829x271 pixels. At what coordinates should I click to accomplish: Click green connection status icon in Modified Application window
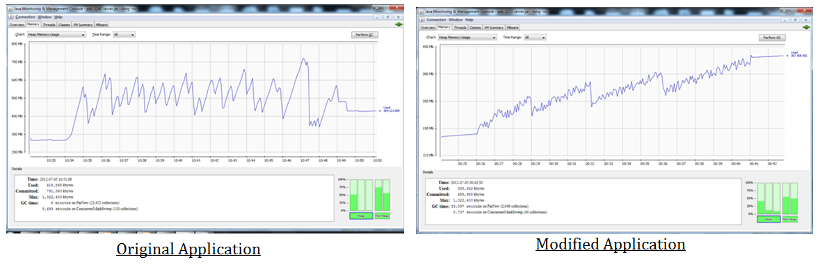pos(805,26)
